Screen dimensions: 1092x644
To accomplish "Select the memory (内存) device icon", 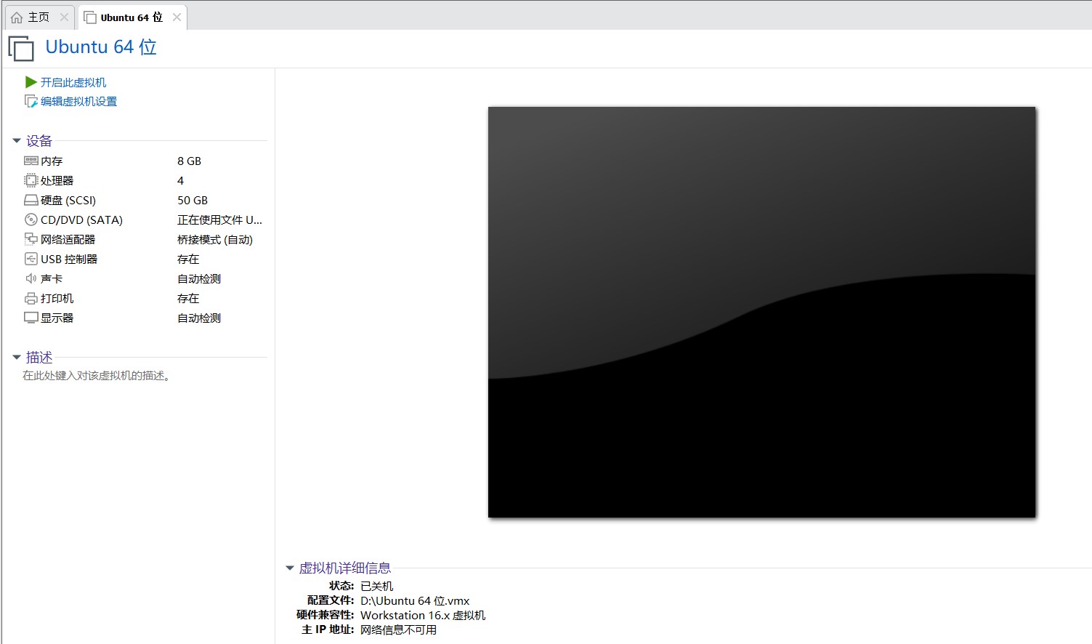I will [x=31, y=161].
